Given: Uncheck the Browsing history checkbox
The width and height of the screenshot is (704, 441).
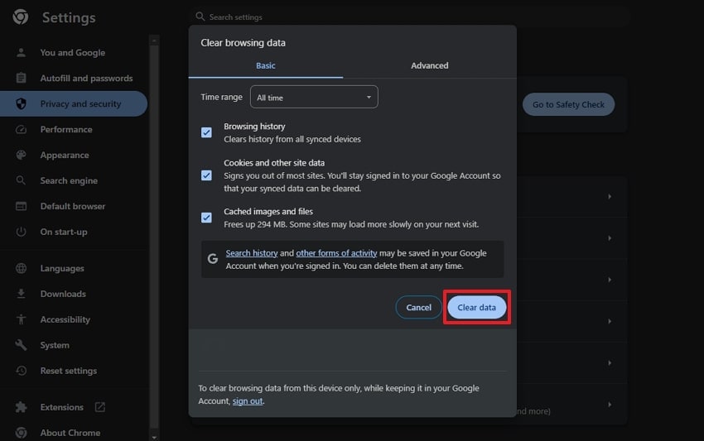Looking at the screenshot, I should pyautogui.click(x=206, y=132).
